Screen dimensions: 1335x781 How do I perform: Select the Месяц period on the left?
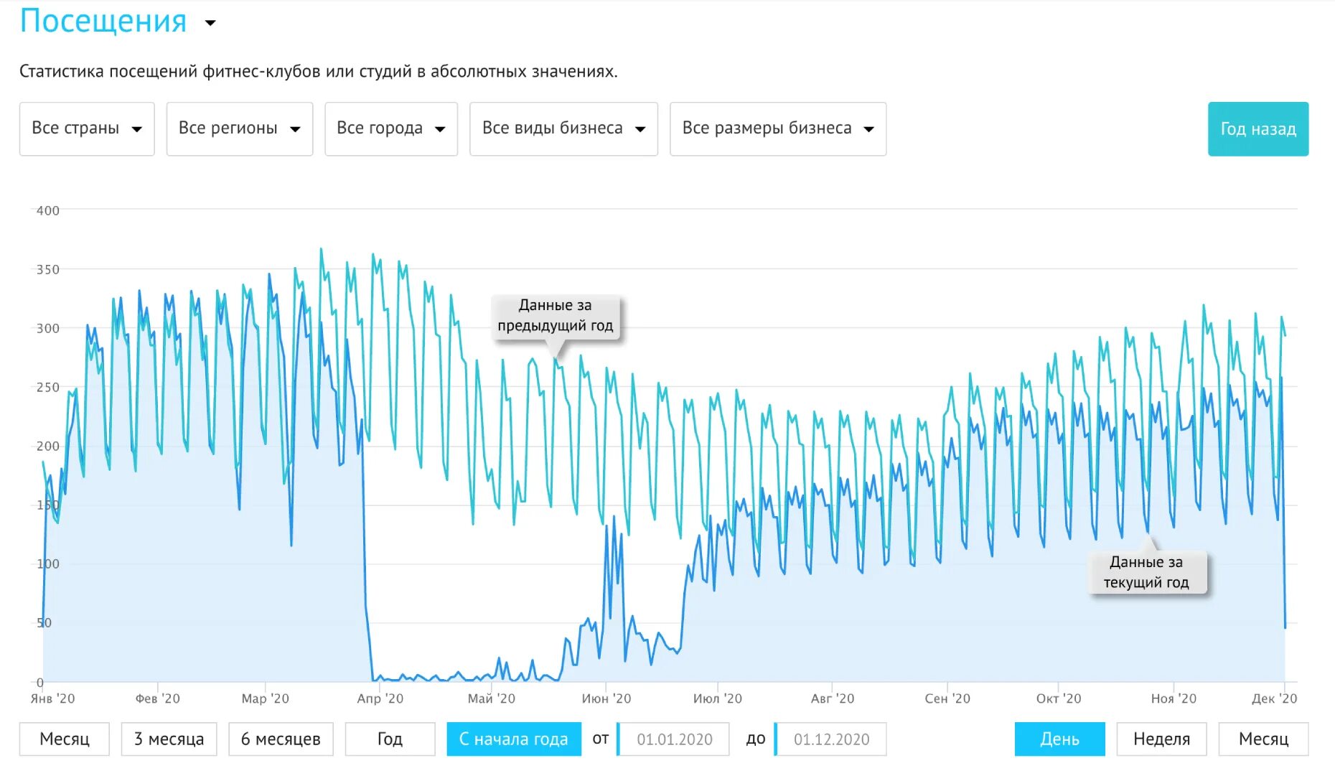[65, 739]
